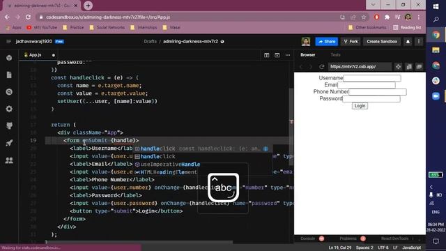Go back in the preview browser
This screenshot has width=446, height=251.
point(301,67)
